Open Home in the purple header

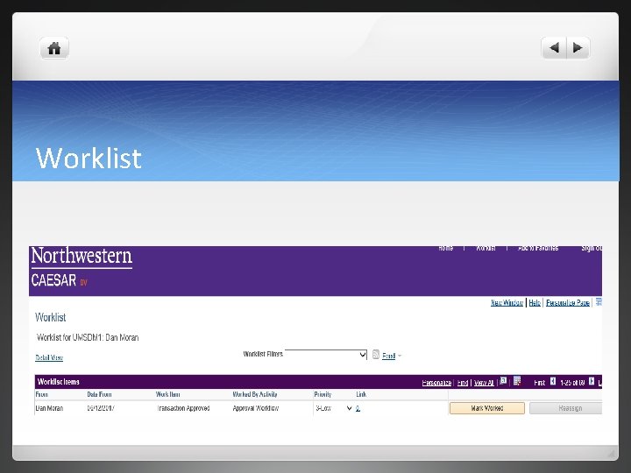coord(445,248)
